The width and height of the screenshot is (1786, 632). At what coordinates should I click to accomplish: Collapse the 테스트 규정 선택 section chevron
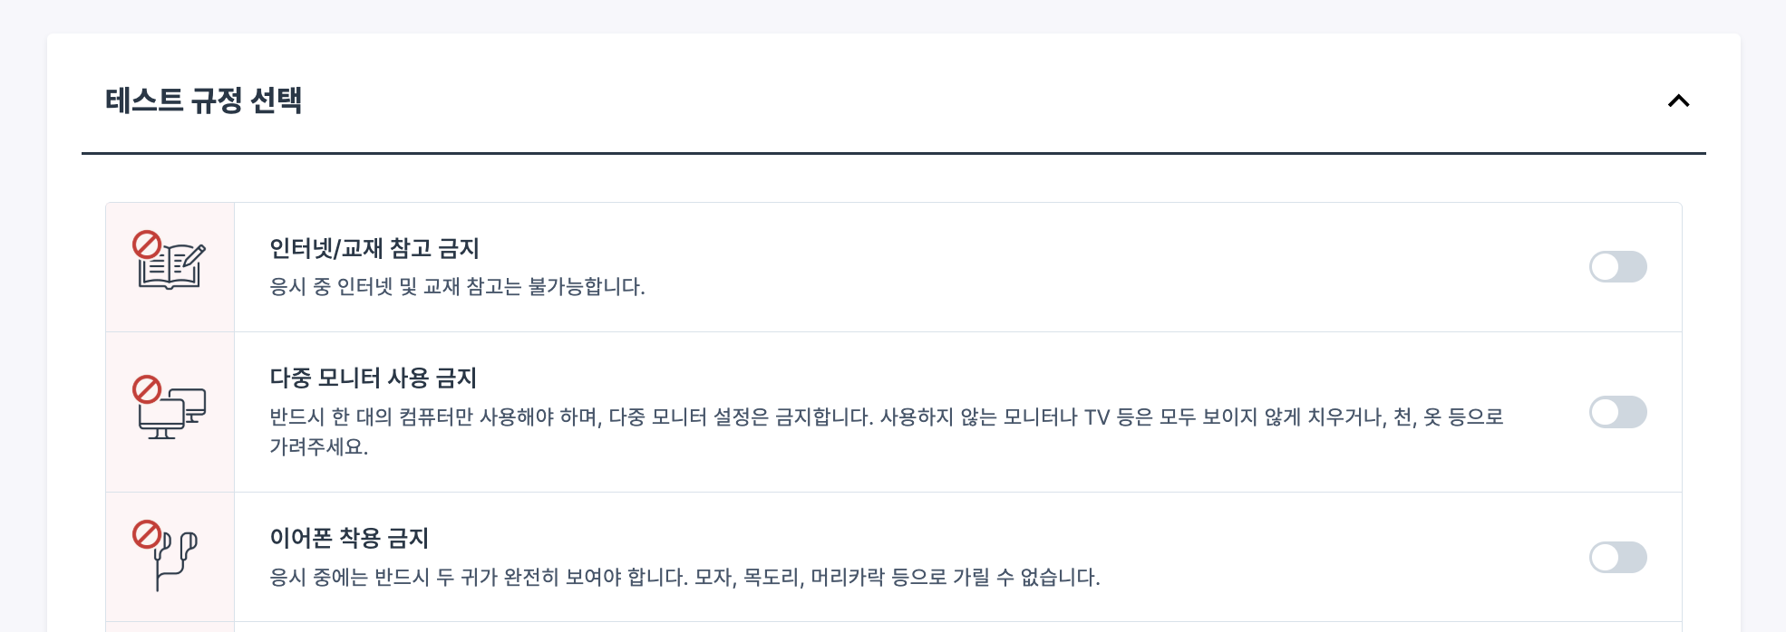1678,101
